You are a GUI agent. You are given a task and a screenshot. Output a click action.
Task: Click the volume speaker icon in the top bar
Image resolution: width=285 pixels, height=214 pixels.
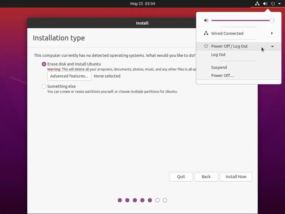pos(265,4)
